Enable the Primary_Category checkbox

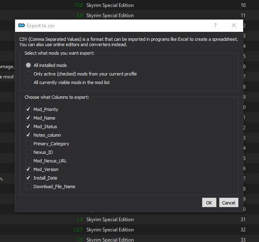click(x=28, y=144)
